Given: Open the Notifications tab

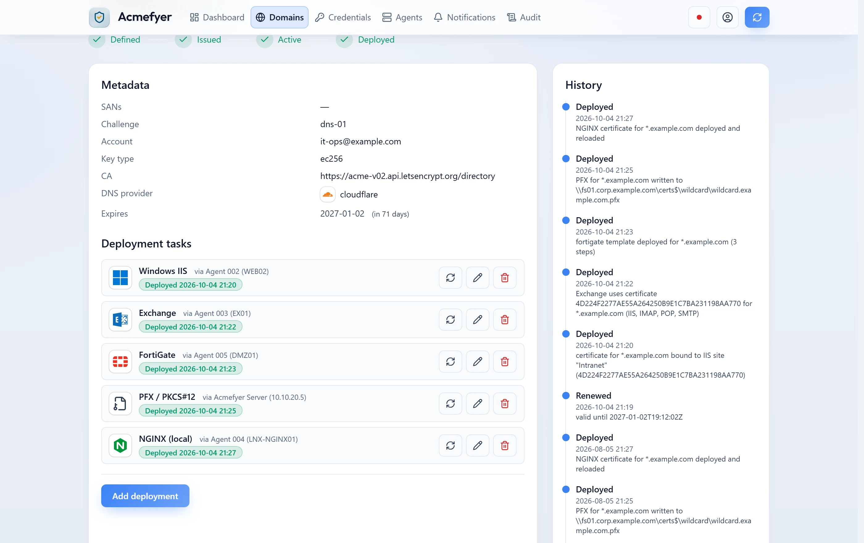Looking at the screenshot, I should point(464,17).
